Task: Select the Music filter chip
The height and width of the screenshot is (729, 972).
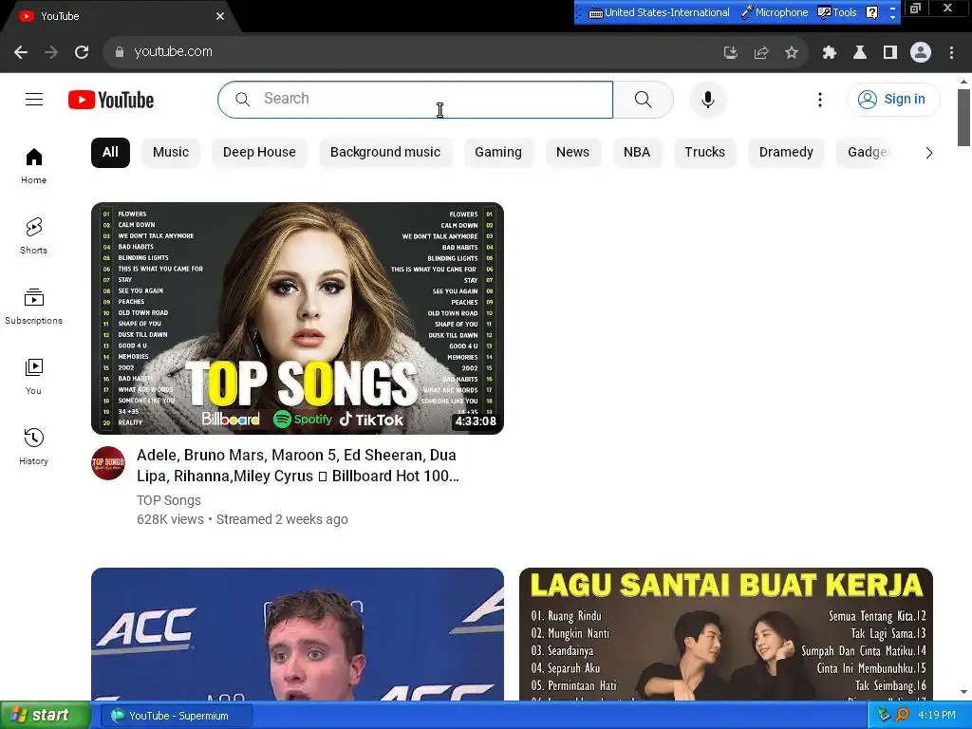Action: pyautogui.click(x=171, y=153)
